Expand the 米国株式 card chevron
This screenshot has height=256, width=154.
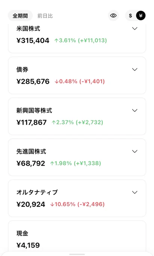tap(135, 29)
